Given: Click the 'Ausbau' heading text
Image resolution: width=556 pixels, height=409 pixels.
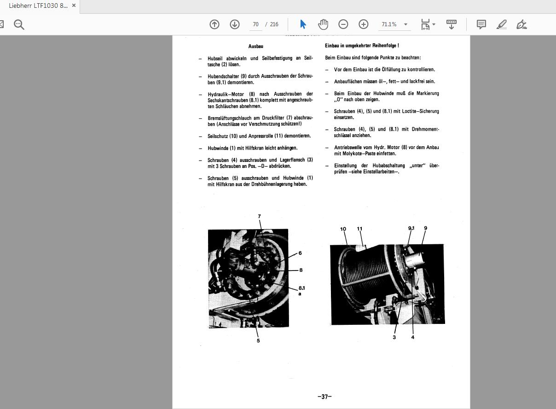Looking at the screenshot, I should (256, 46).
